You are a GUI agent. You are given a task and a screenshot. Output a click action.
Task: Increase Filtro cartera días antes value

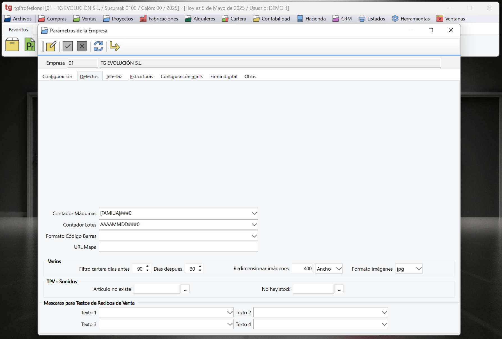pos(147,266)
